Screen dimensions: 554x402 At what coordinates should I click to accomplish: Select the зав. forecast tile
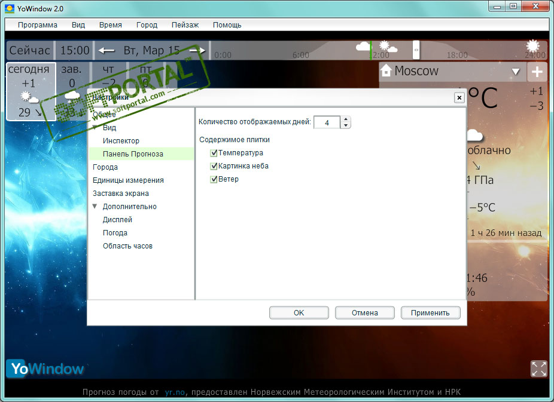pyautogui.click(x=72, y=91)
